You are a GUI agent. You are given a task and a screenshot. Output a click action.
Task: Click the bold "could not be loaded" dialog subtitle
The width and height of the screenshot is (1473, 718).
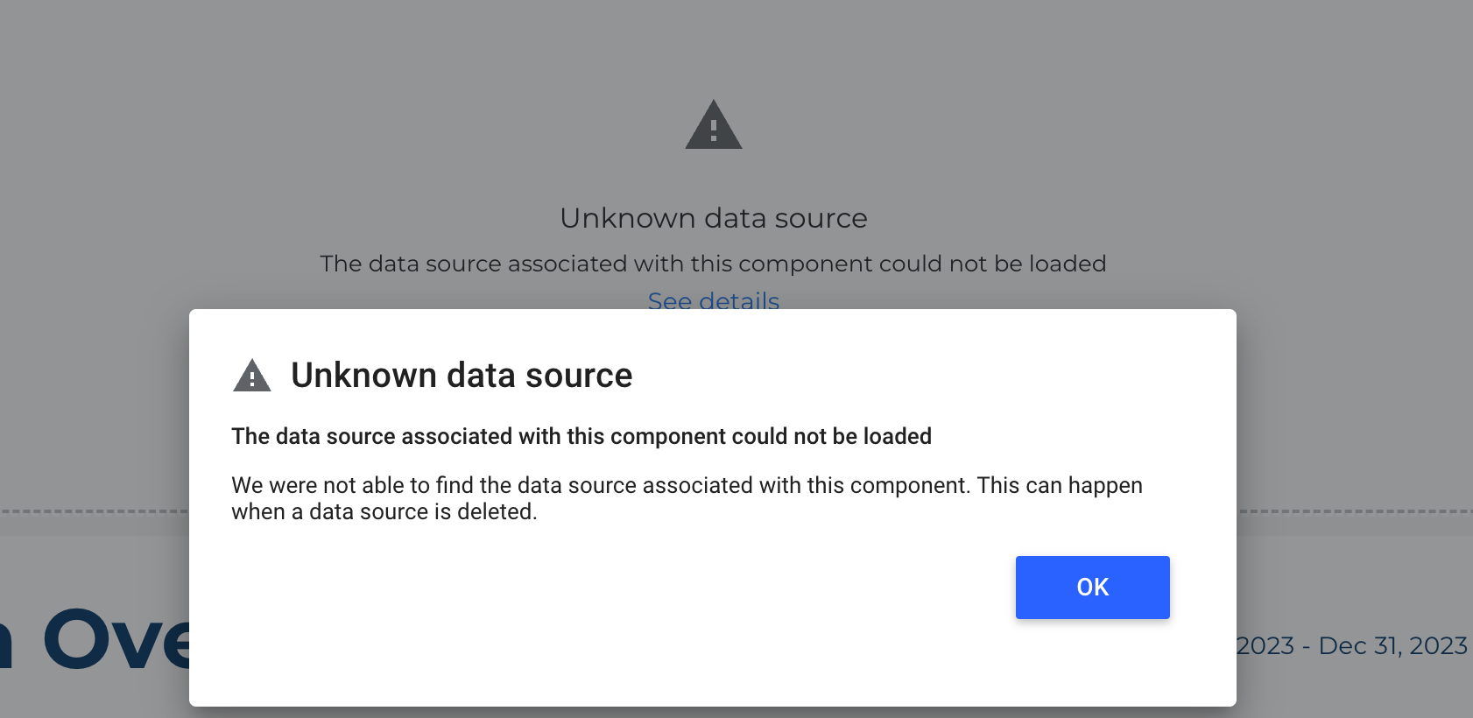tap(581, 436)
